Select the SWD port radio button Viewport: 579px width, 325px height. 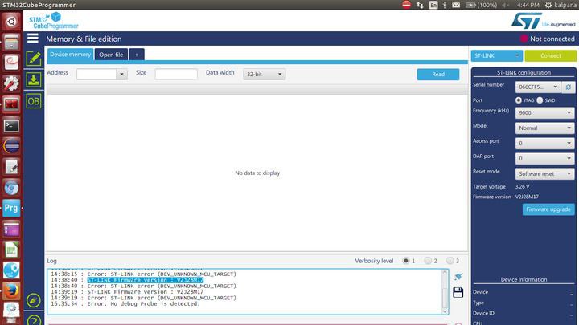(x=540, y=100)
